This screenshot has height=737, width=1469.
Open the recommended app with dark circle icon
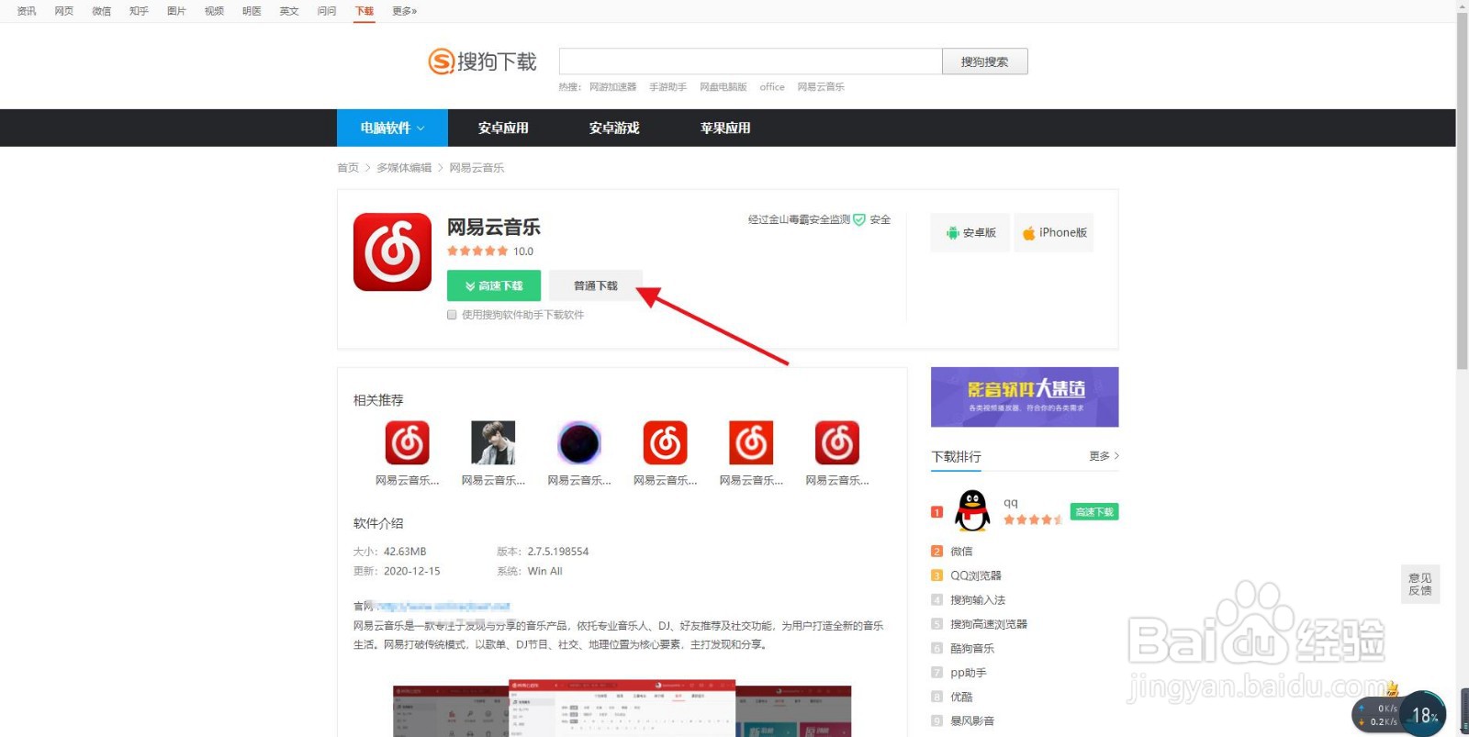coord(579,443)
